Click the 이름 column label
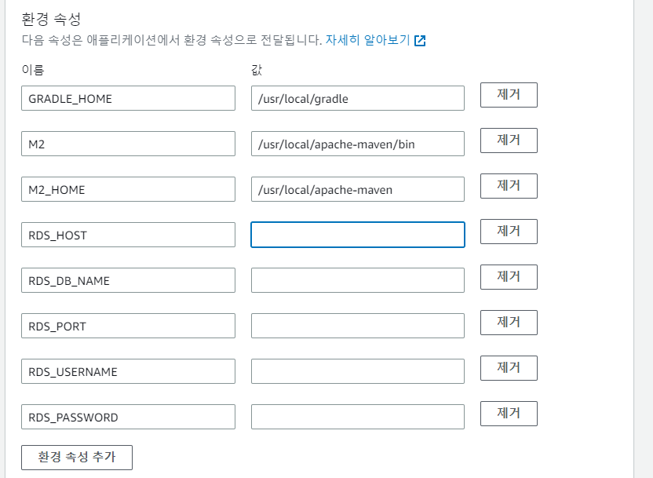The width and height of the screenshot is (653, 478). coord(33,70)
